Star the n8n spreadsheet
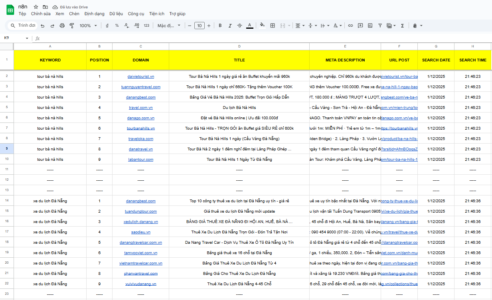Screen dimensions: 492x300 [36, 7]
